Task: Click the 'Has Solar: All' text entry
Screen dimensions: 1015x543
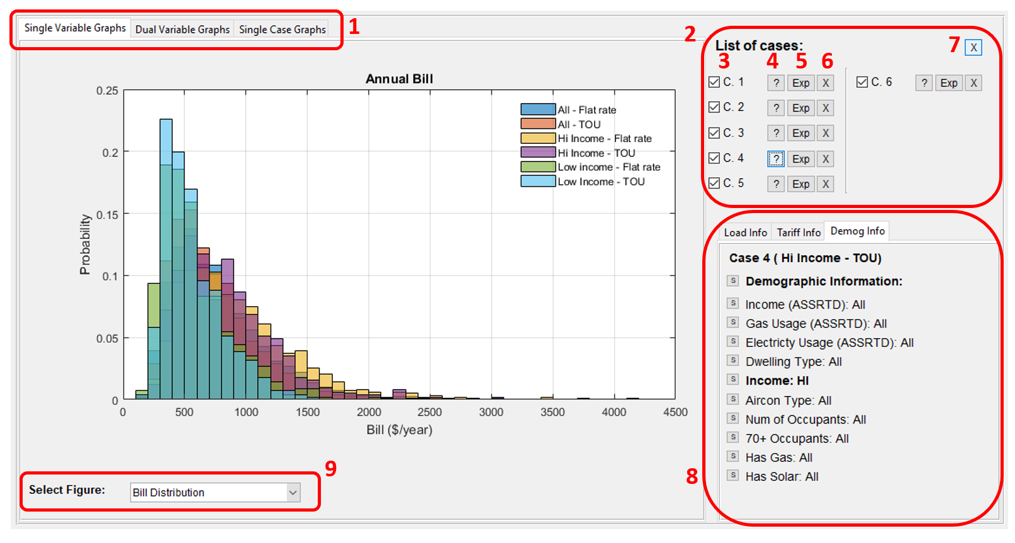Action: coord(782,477)
